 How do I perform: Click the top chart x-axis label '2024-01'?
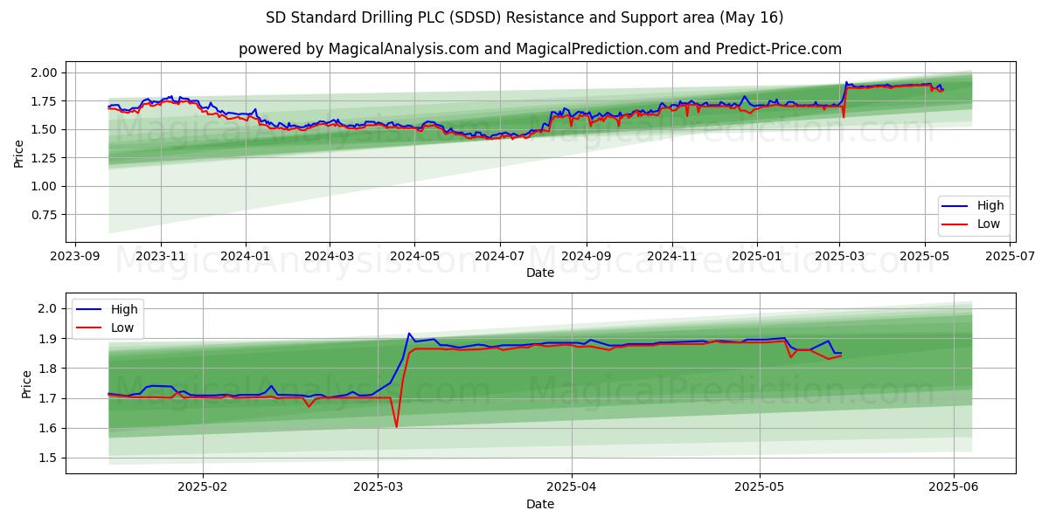(x=245, y=257)
